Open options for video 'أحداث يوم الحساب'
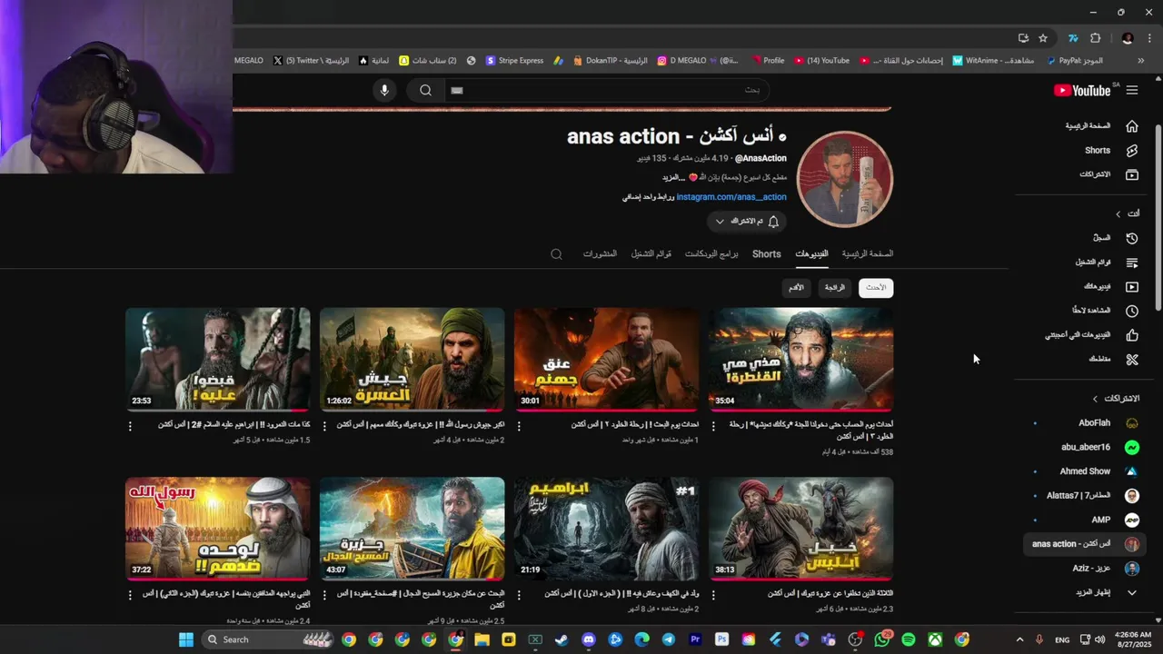1163x654 pixels. (x=713, y=425)
